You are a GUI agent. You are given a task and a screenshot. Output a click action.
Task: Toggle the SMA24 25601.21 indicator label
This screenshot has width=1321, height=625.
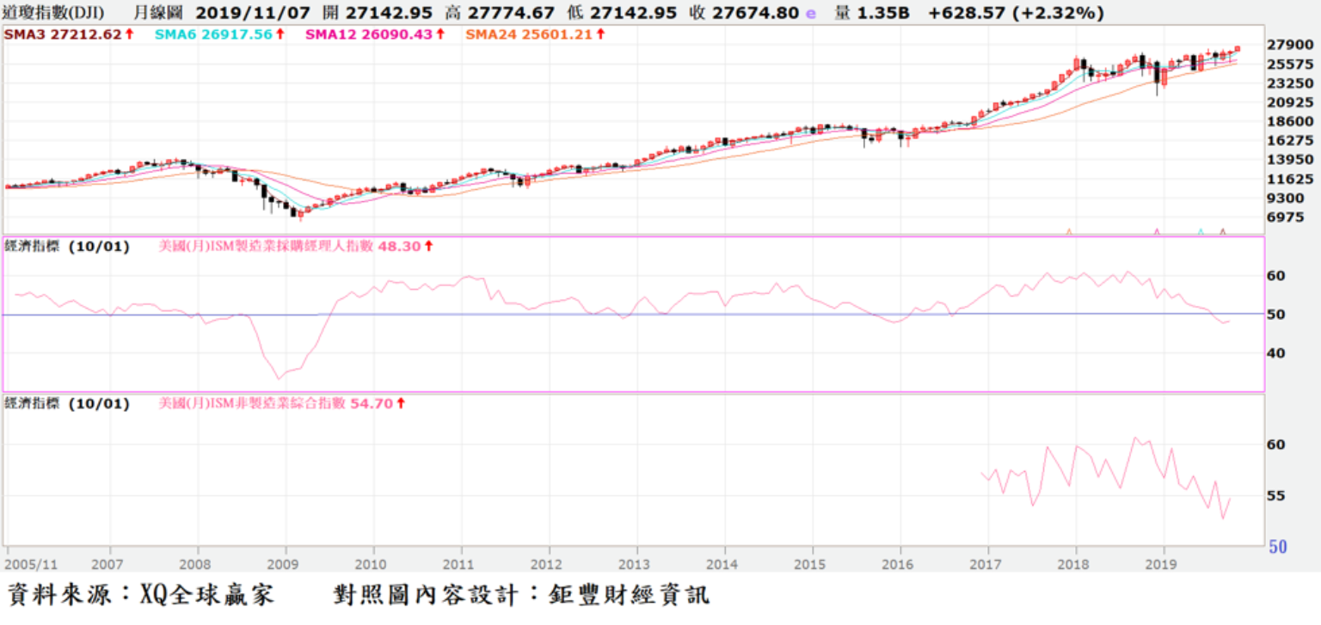coord(528,34)
